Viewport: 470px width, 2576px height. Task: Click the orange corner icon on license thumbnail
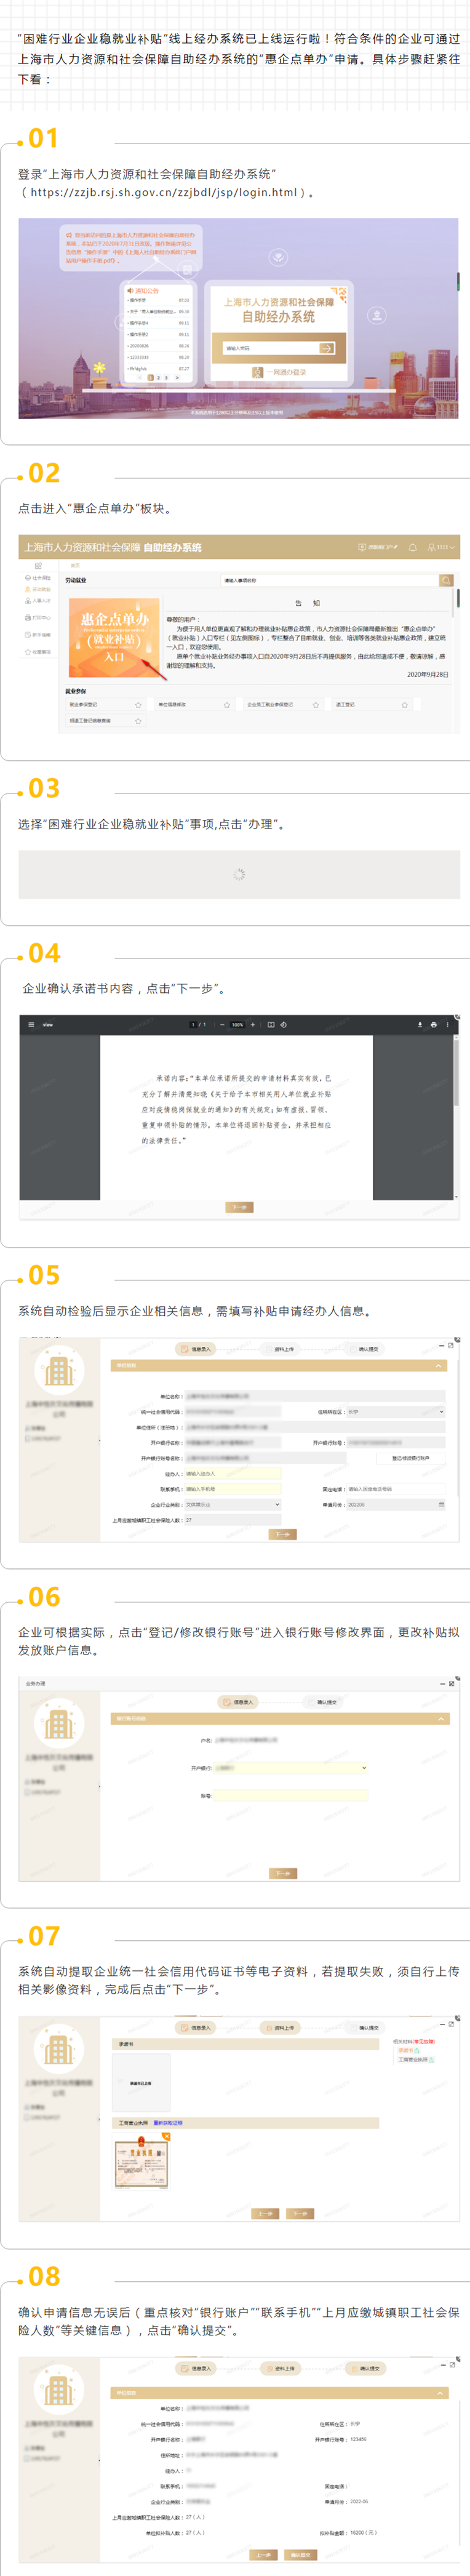click(x=165, y=2136)
